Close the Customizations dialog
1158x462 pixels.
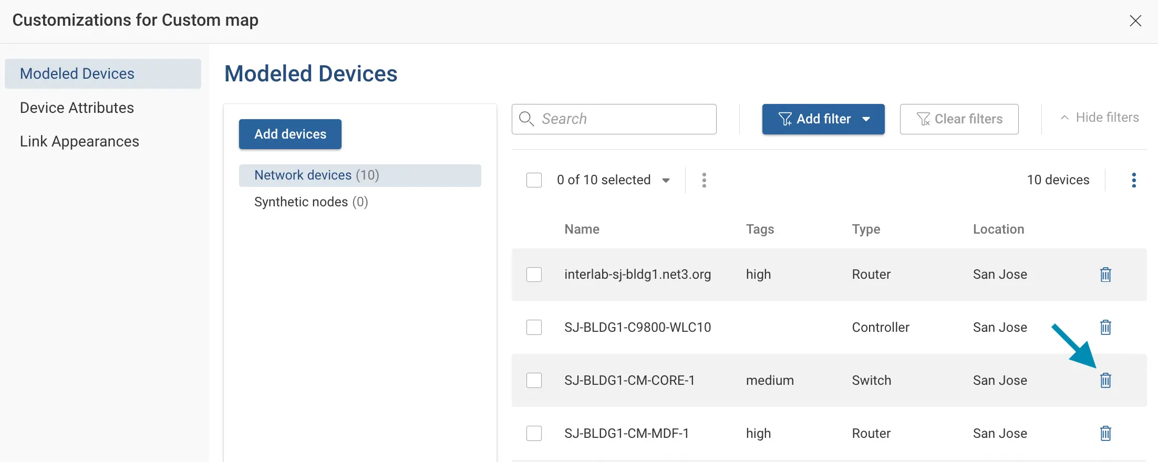(1135, 21)
